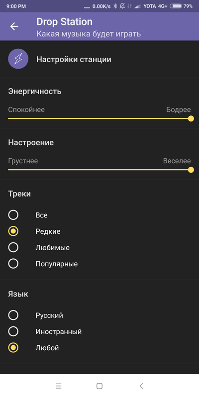Select Иностранный language option
Screen dimensions: 199x398
[13, 331]
